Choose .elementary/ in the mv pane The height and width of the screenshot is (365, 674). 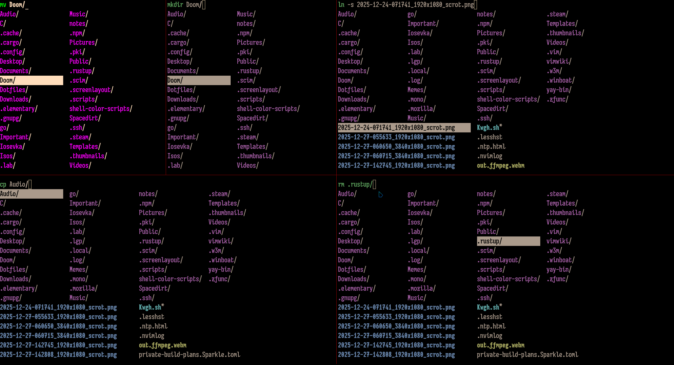pyautogui.click(x=19, y=109)
